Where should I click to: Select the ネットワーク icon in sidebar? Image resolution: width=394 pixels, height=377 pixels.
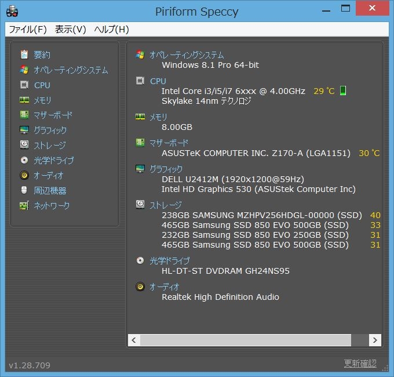point(24,205)
